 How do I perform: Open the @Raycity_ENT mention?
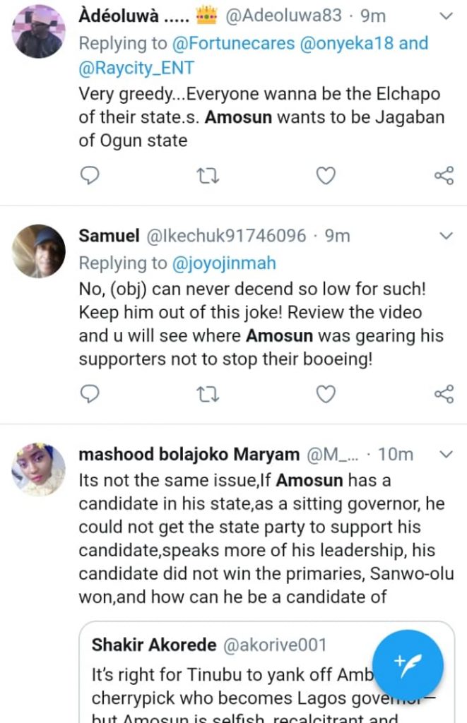[x=136, y=68]
